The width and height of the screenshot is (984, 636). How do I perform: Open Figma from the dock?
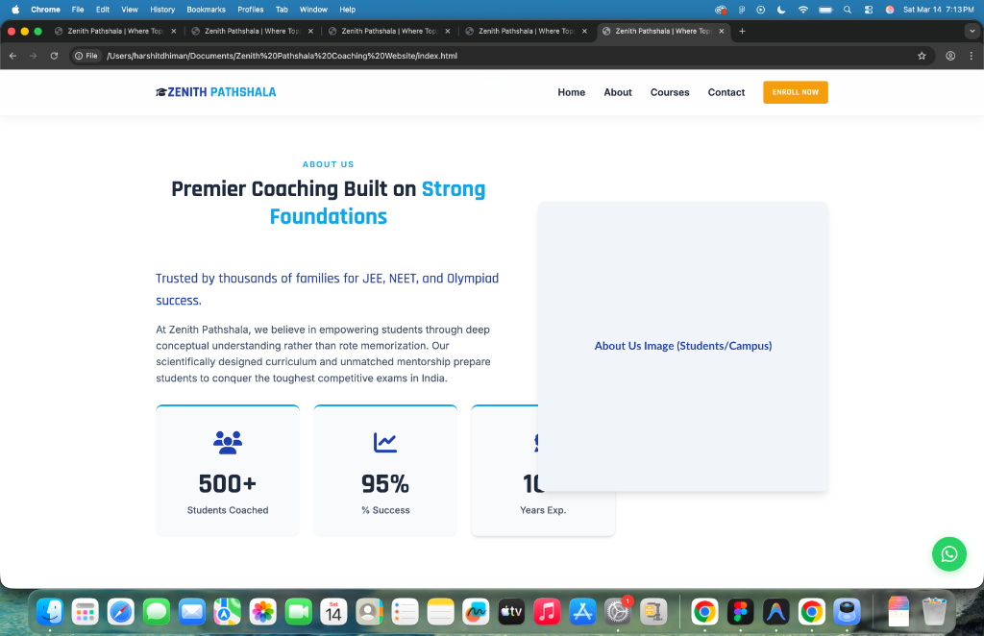(x=740, y=611)
